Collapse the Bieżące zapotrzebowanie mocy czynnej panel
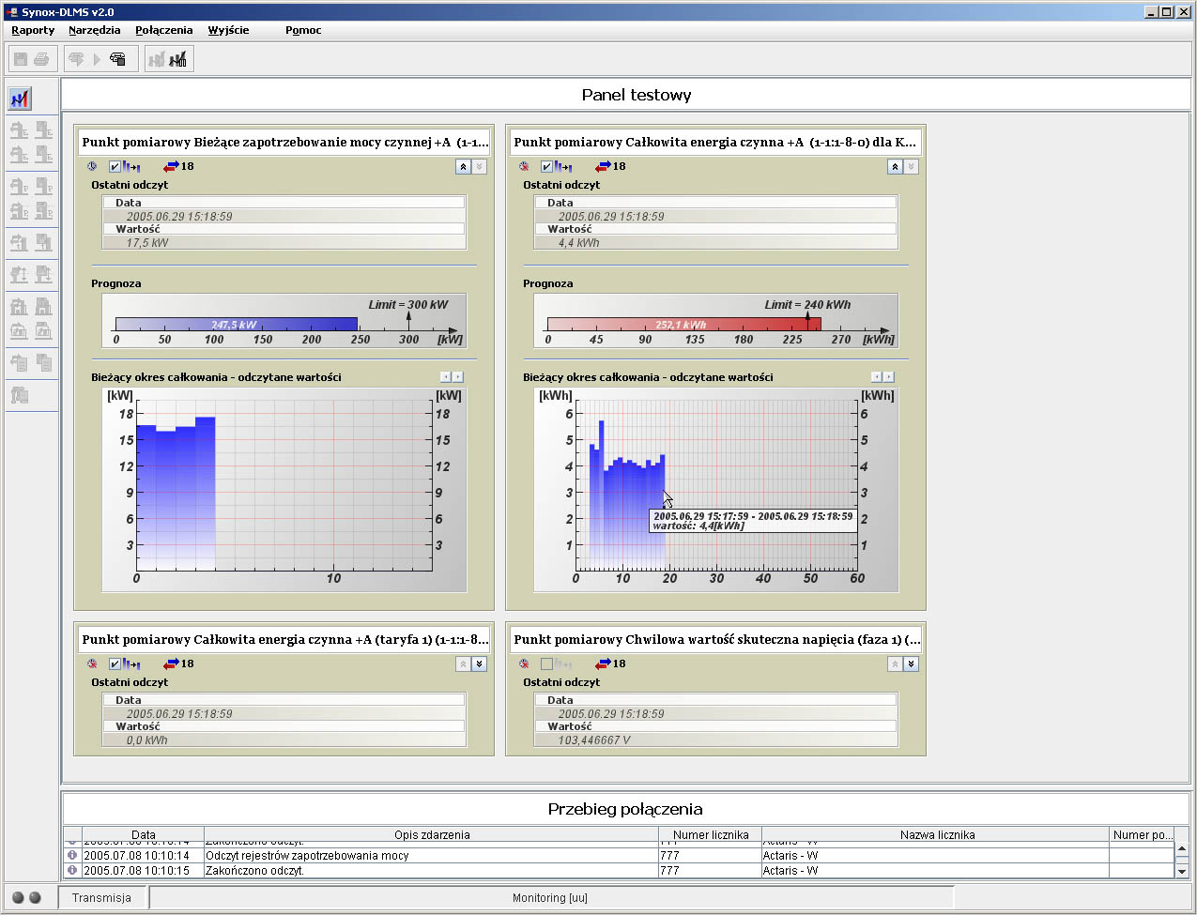This screenshot has height=915, width=1197. (x=463, y=166)
